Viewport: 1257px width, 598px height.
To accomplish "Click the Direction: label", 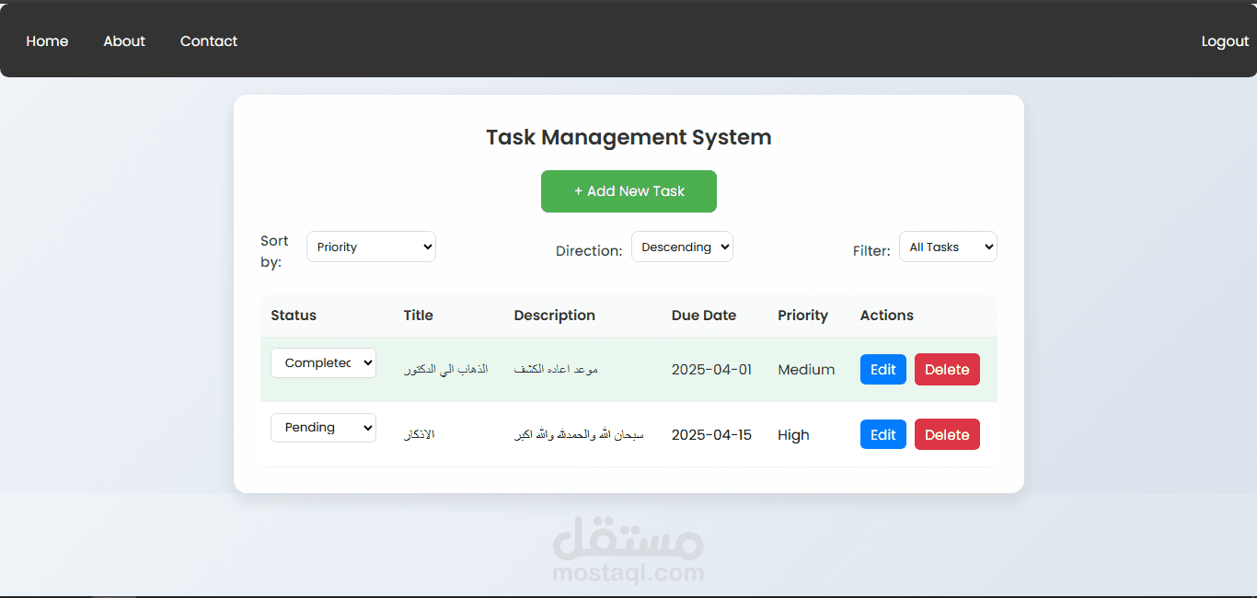I will pos(589,250).
